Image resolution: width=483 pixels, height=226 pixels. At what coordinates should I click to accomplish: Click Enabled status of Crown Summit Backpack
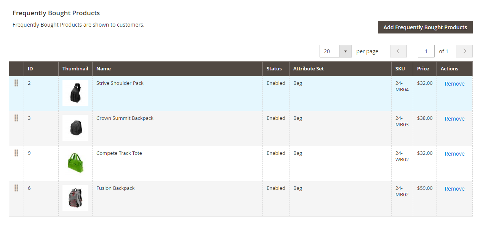pyautogui.click(x=276, y=118)
